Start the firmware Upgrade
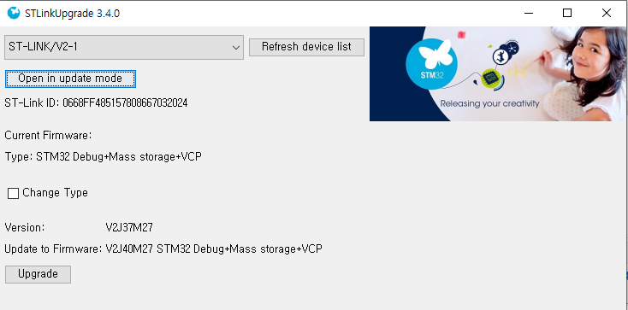 point(38,274)
